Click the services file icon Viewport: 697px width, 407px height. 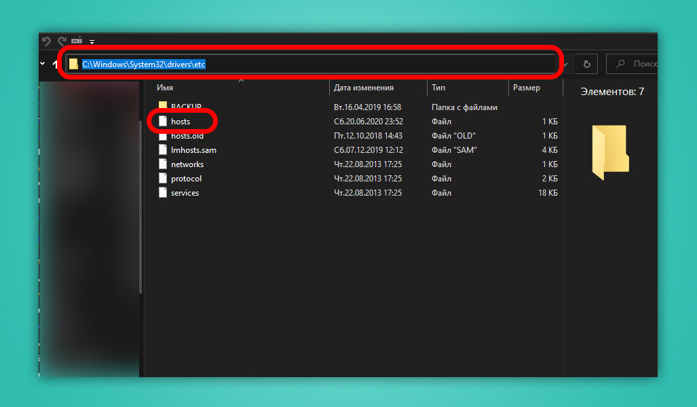coord(163,192)
